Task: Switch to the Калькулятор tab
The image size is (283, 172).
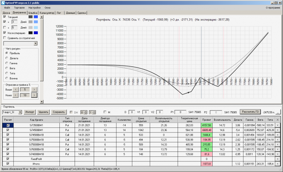Action: point(47,13)
